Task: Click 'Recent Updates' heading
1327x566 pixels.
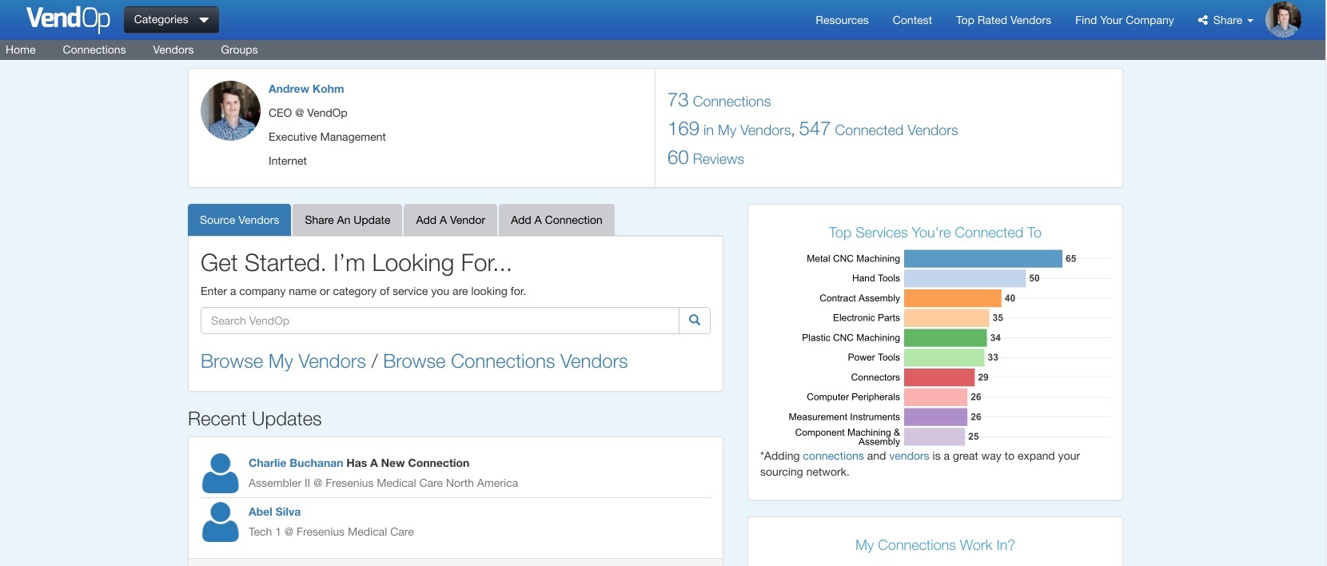Action: tap(254, 419)
